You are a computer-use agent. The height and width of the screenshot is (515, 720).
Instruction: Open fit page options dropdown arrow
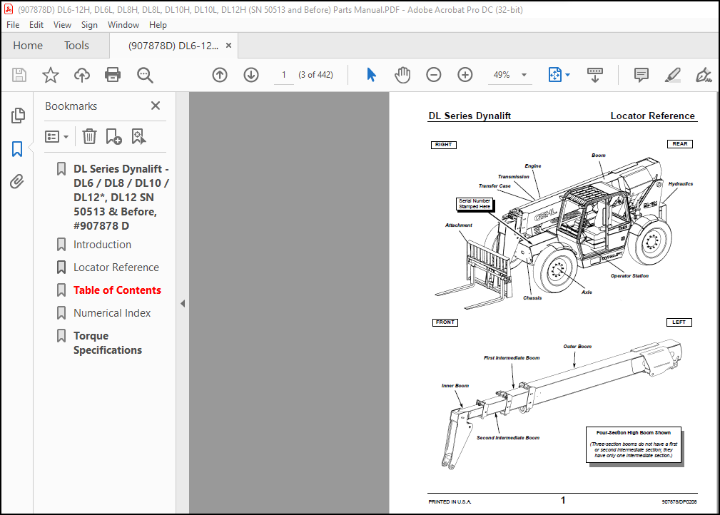click(567, 75)
